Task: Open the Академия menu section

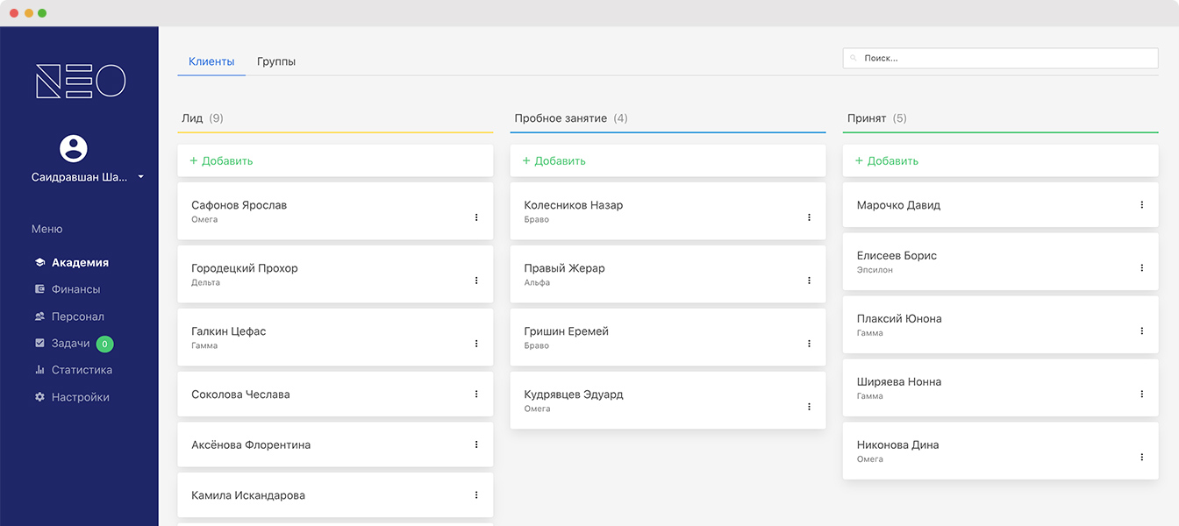Action: click(x=79, y=262)
